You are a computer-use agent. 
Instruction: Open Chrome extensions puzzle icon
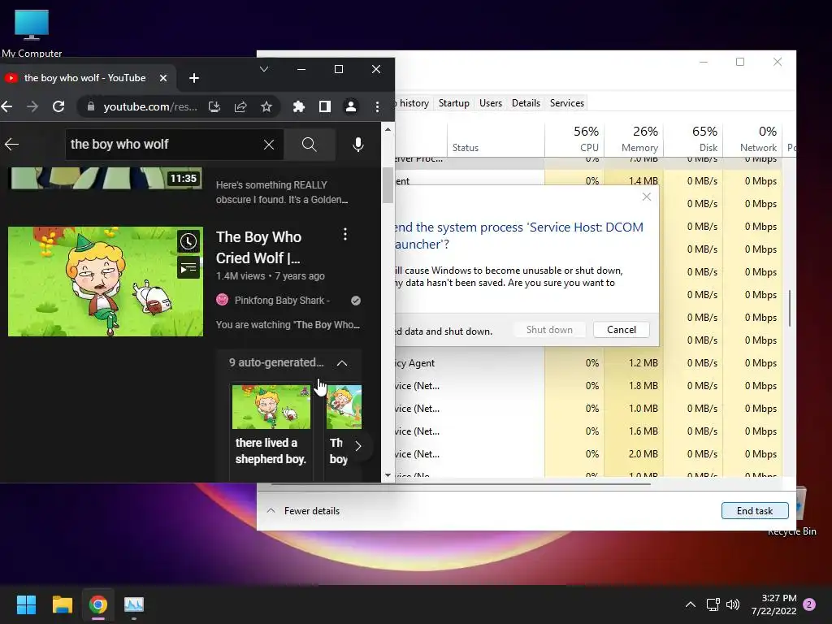pos(299,106)
